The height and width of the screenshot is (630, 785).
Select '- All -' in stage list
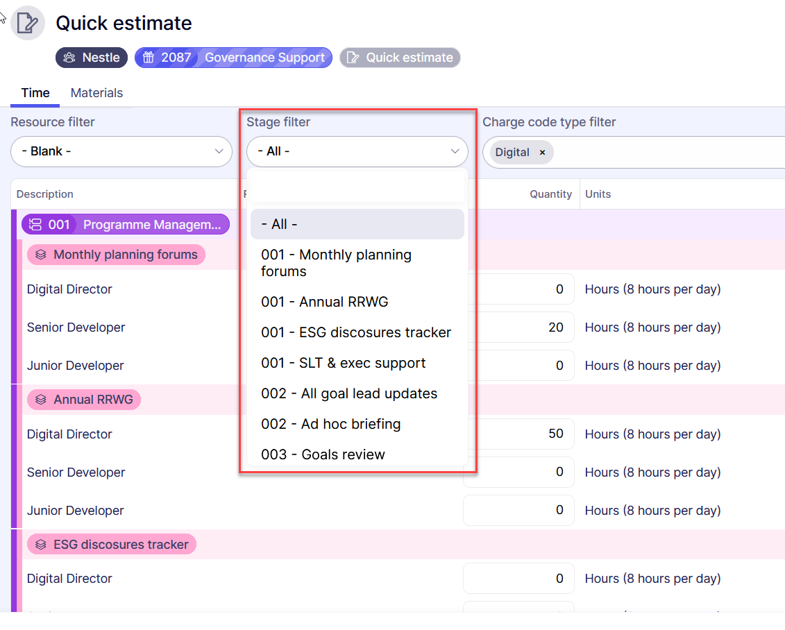357,224
